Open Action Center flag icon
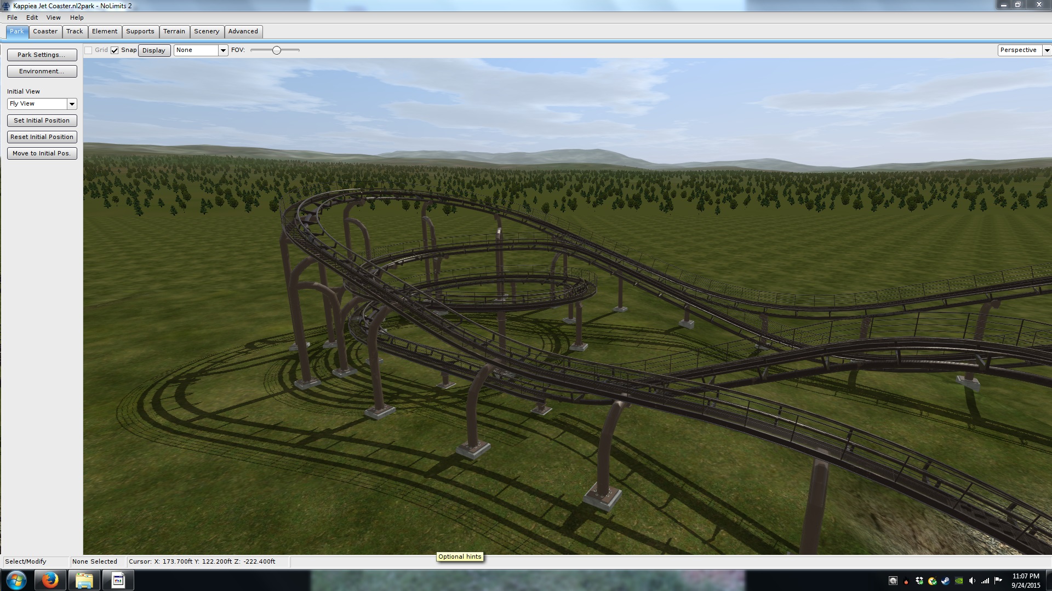The width and height of the screenshot is (1052, 591). click(x=998, y=580)
